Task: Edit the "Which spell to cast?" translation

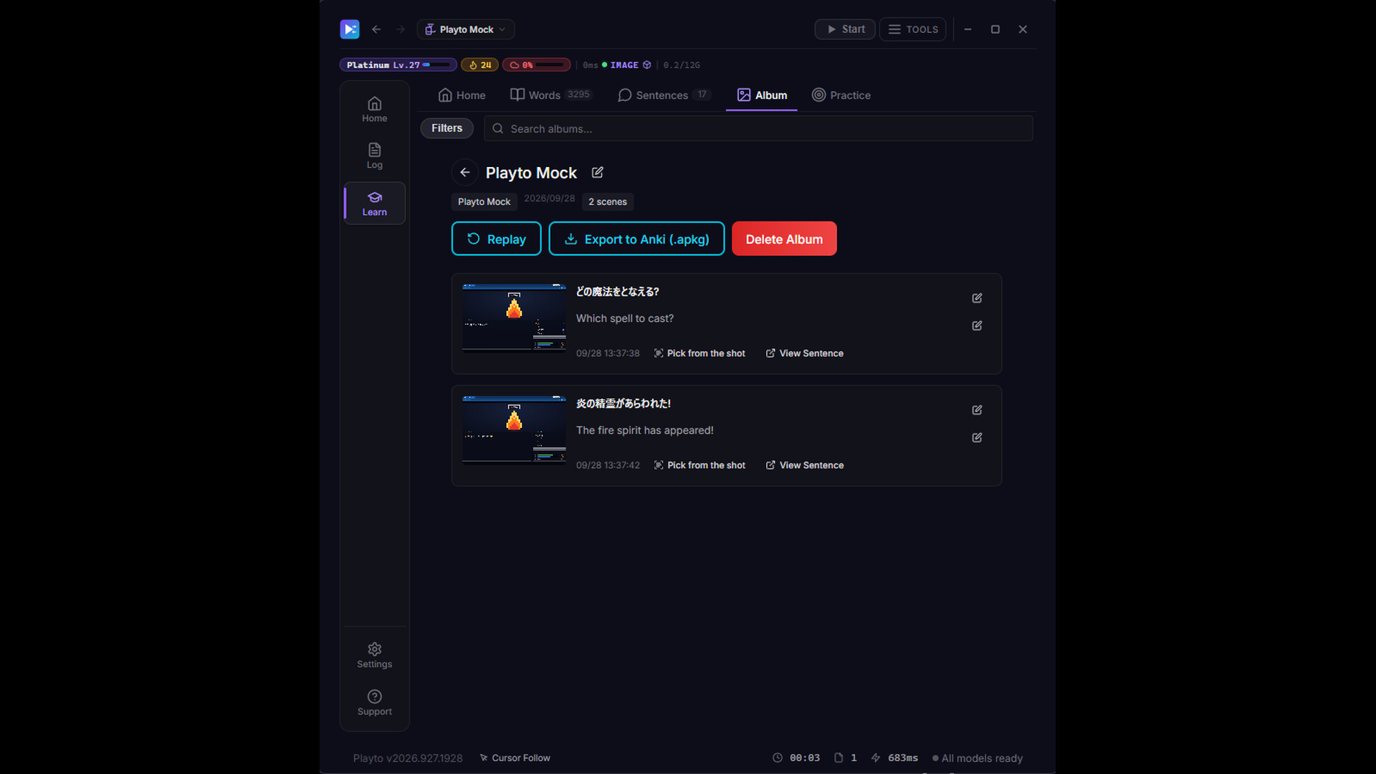Action: point(977,325)
